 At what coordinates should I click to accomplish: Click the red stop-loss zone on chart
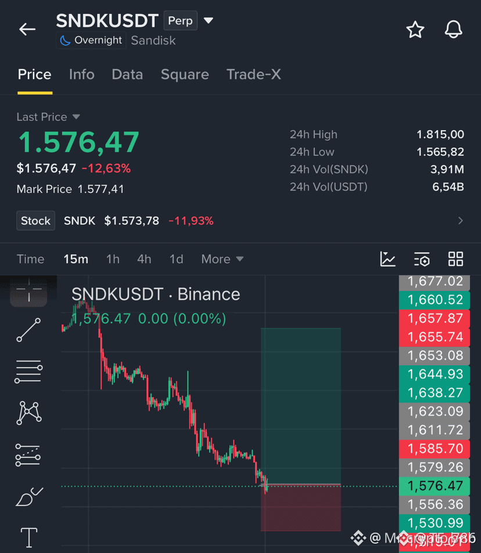click(x=301, y=508)
